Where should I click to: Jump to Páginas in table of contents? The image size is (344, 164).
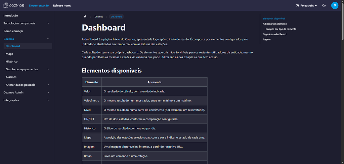[267, 39]
